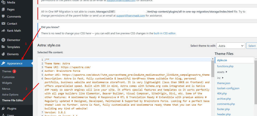Image resolution: width=257 pixels, height=116 pixels.
Task: Click the Contact envelope icon
Action: coord(3,24)
